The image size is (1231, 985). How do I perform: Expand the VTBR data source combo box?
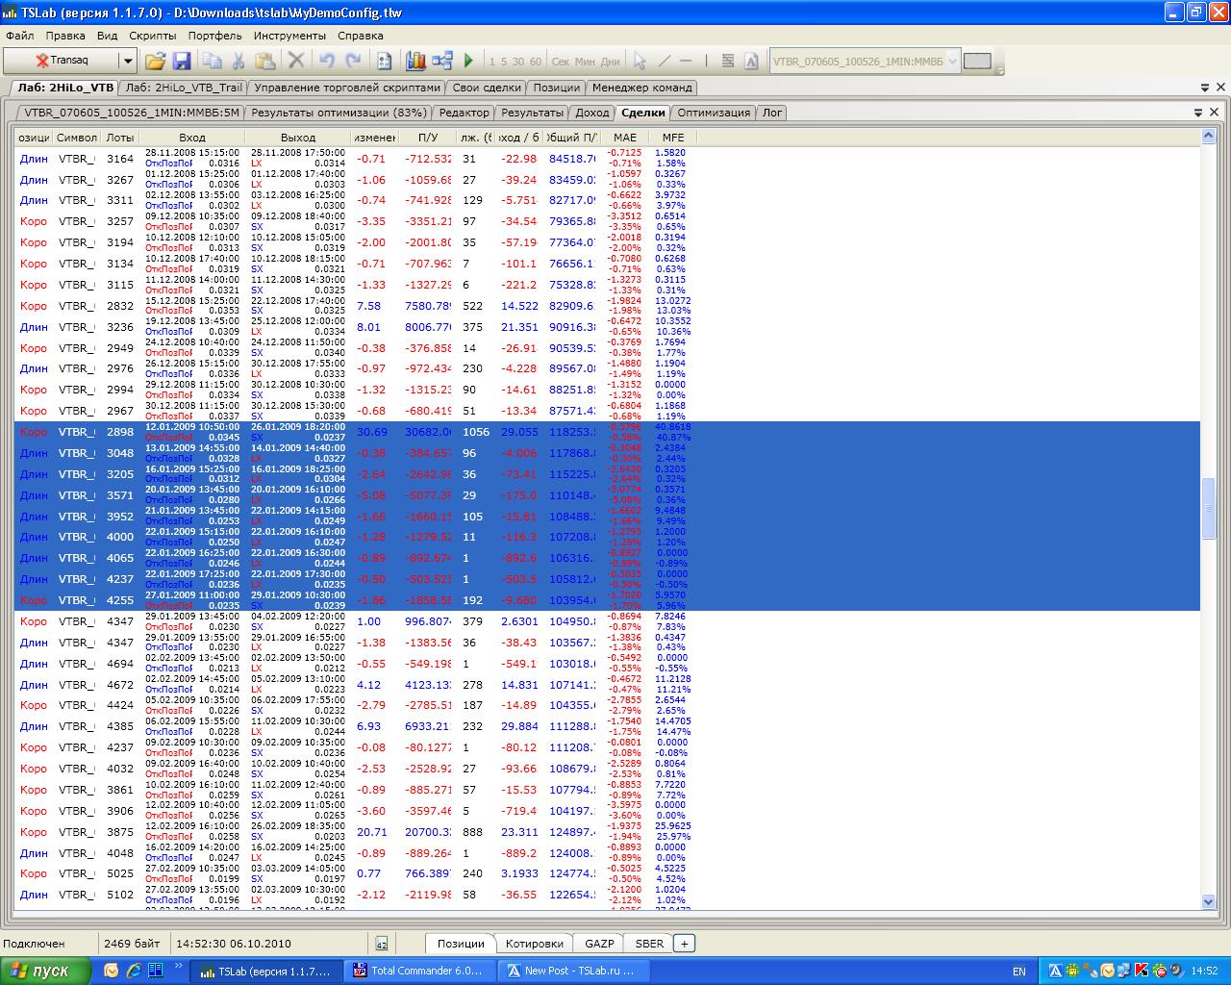952,61
